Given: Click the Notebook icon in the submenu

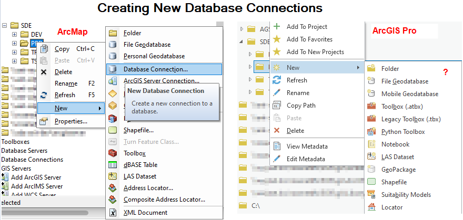Looking at the screenshot, I should pyautogui.click(x=371, y=144).
